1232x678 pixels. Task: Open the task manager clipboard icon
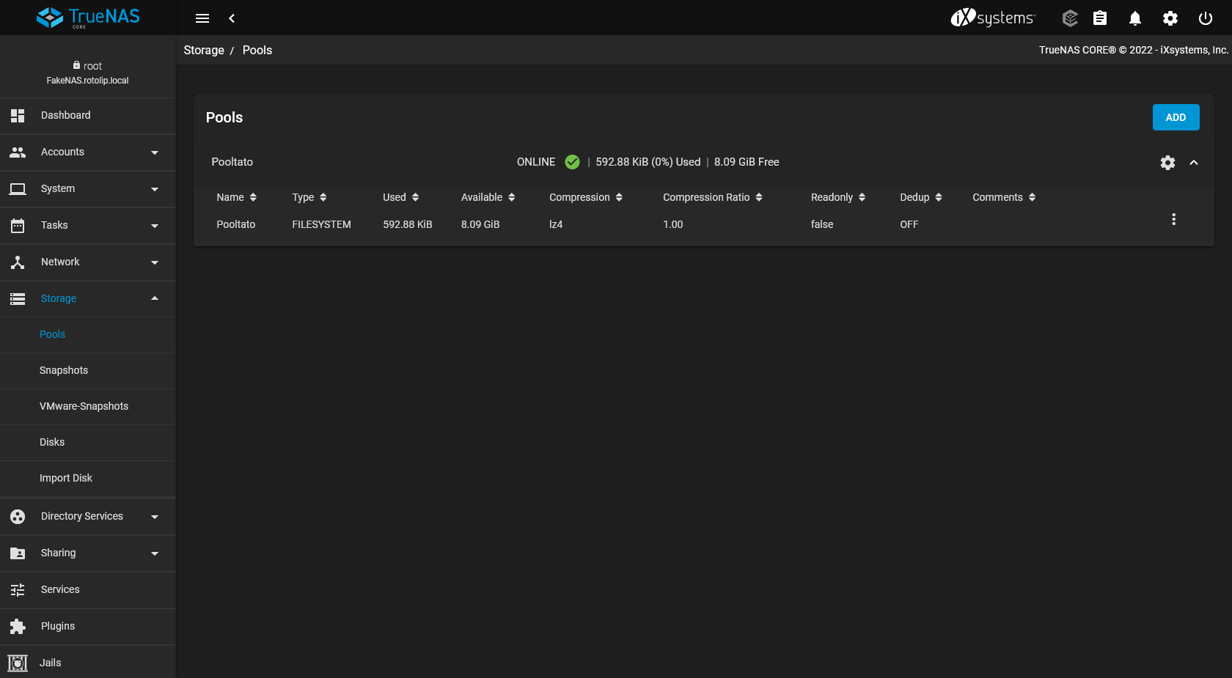tap(1099, 18)
